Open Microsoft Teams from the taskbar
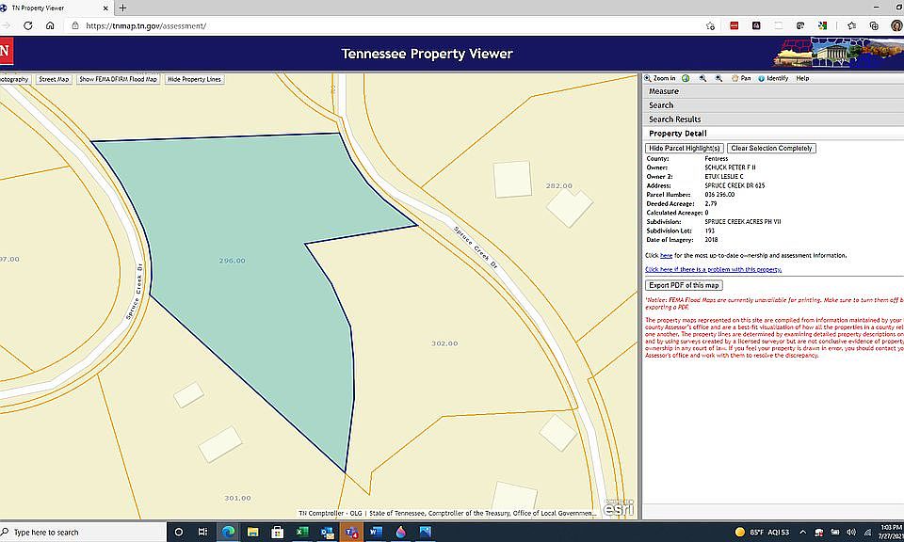The width and height of the screenshot is (904, 542). pyautogui.click(x=351, y=533)
